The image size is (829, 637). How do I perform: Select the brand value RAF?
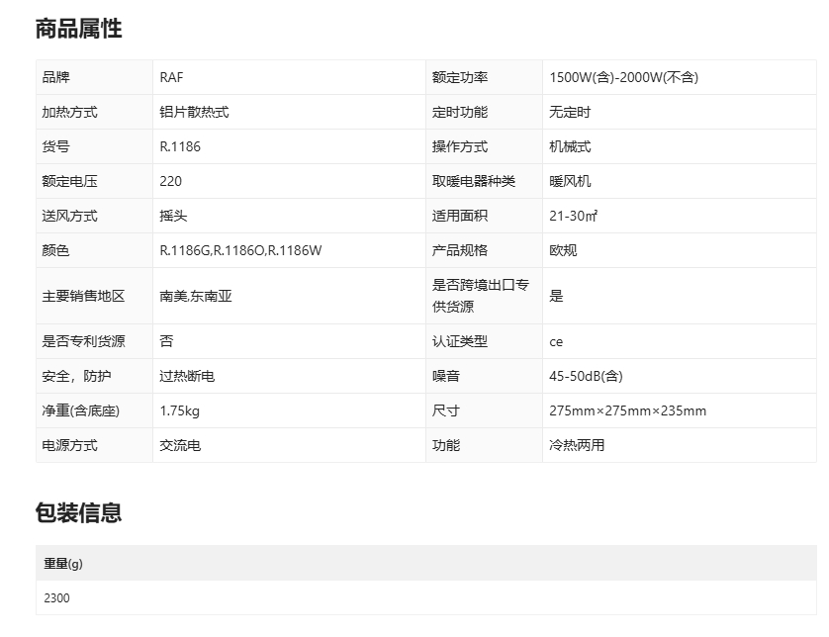[x=171, y=77]
